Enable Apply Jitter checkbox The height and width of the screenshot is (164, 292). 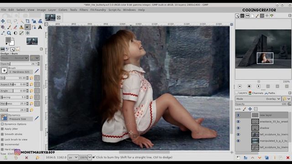[2, 129]
